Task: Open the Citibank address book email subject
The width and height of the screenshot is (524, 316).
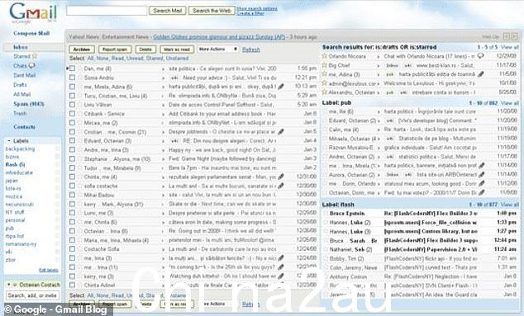Action: point(222,114)
